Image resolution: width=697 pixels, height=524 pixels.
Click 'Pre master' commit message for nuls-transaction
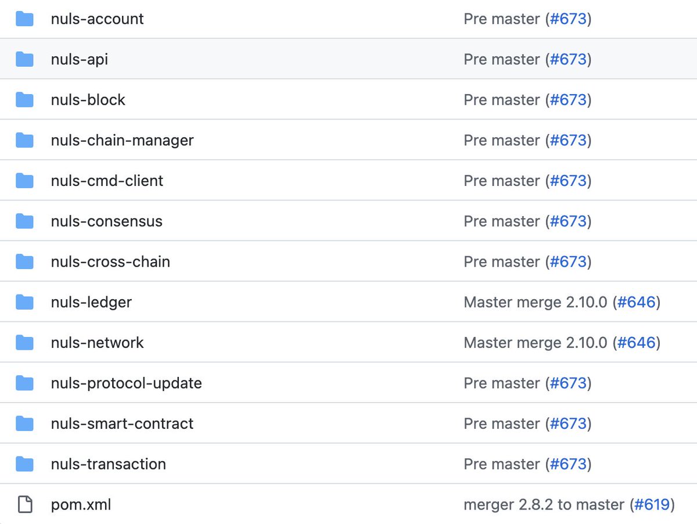pos(502,464)
